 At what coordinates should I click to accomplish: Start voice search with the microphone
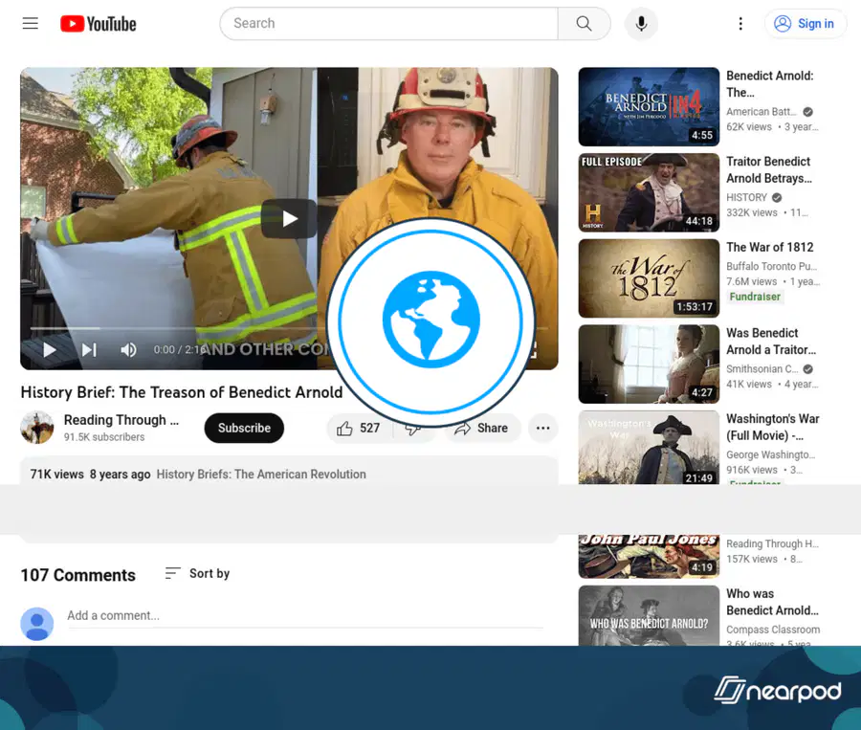click(x=641, y=24)
